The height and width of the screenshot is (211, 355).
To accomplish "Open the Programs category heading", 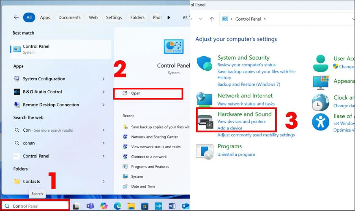I will (229, 146).
